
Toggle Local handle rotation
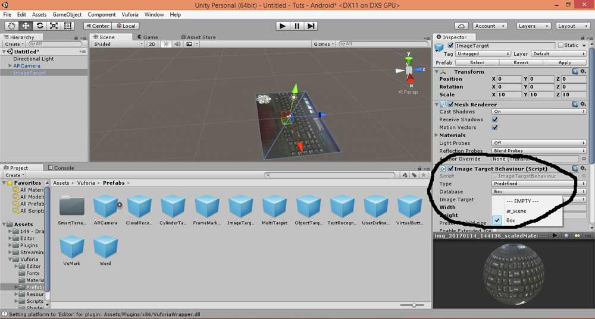click(126, 26)
